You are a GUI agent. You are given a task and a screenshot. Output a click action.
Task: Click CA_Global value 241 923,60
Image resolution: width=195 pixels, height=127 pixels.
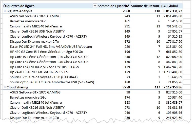[174, 118]
